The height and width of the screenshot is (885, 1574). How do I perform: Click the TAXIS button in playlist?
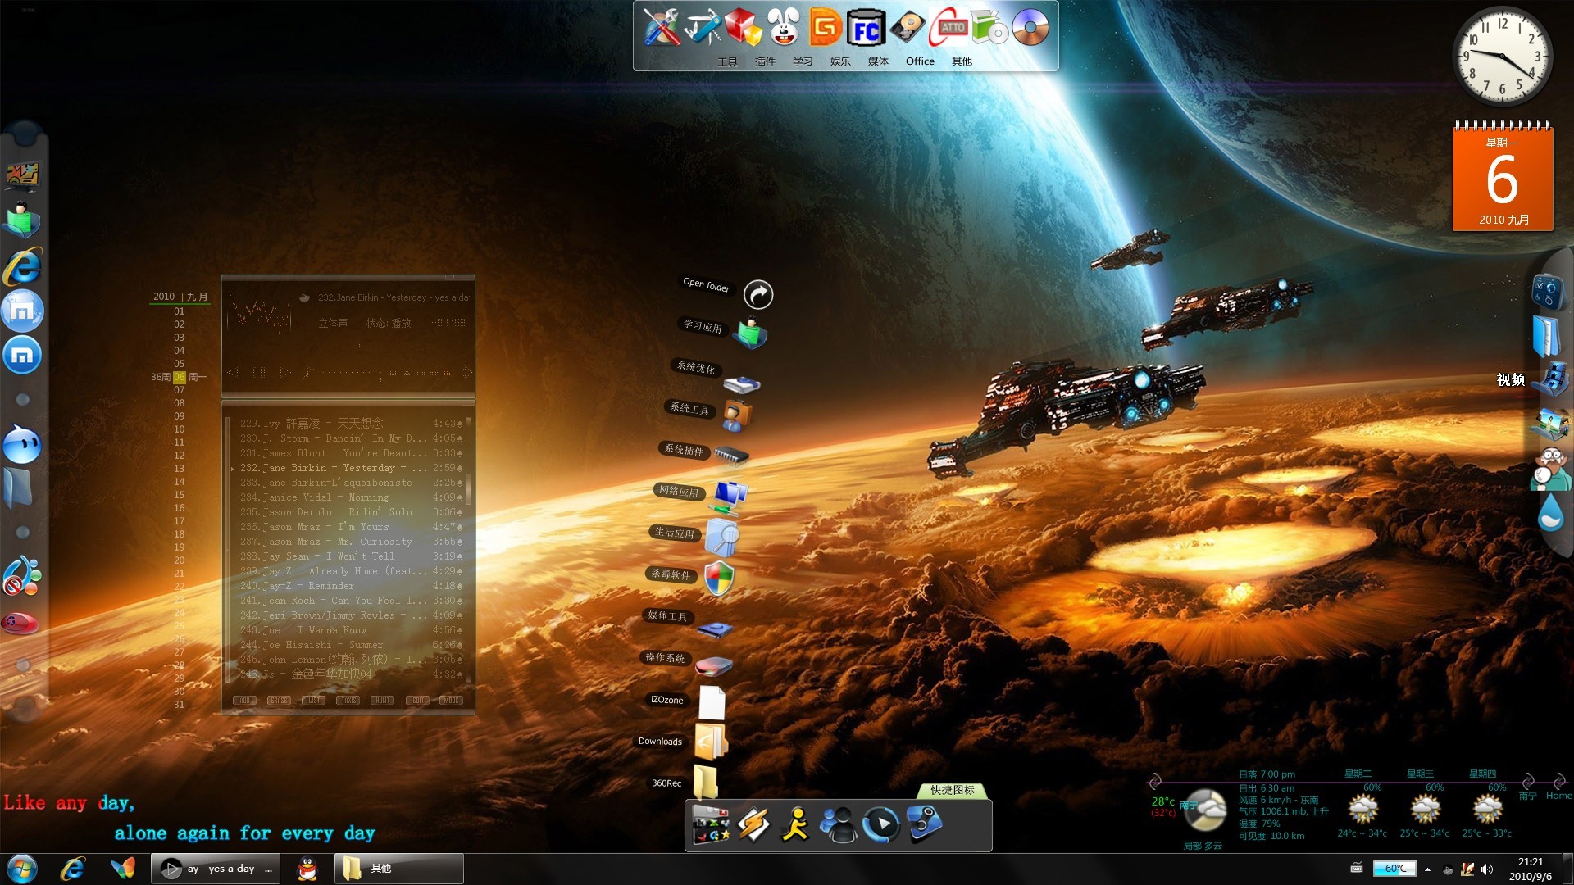348,701
